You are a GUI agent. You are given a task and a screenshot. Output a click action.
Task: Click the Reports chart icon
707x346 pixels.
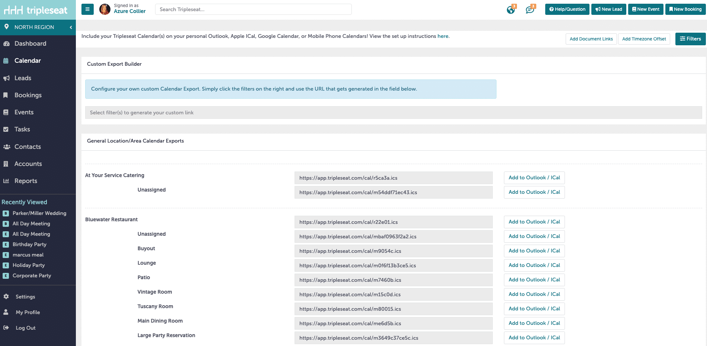point(6,181)
